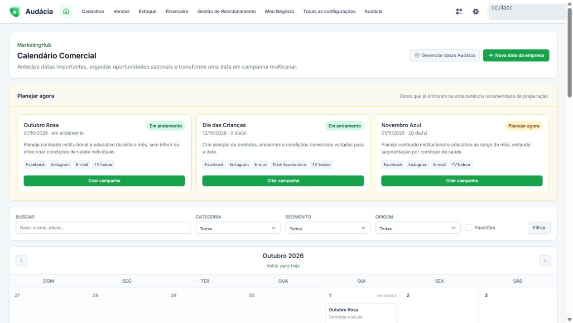
Task: Focus the Buscar search field
Action: coord(103,228)
